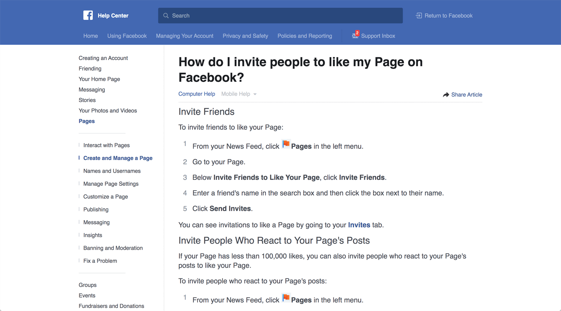Open Names and Usernames subtopic

(112, 171)
